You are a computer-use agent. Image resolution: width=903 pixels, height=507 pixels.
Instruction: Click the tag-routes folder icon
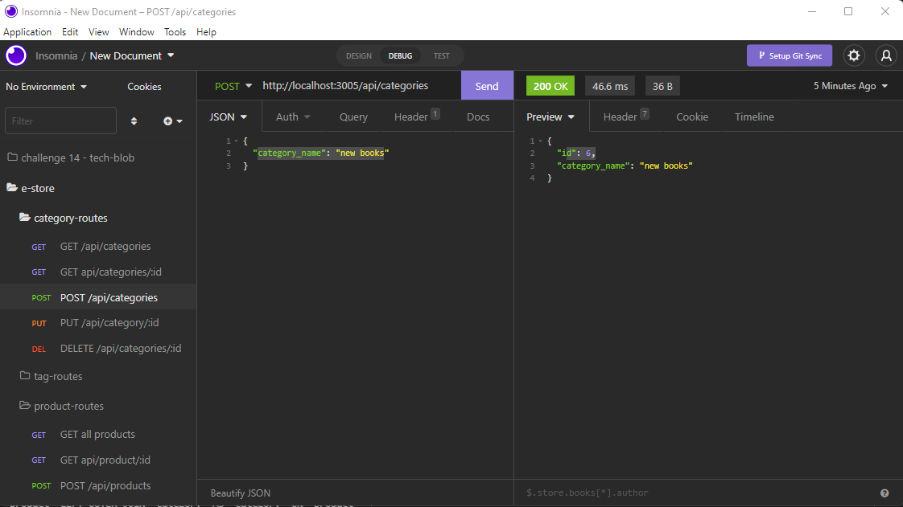click(x=24, y=376)
